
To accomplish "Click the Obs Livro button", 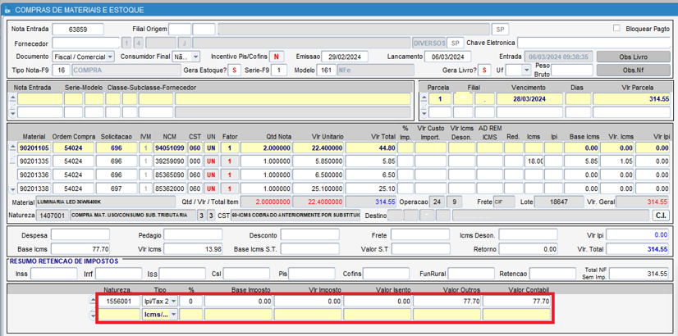I will tap(629, 57).
